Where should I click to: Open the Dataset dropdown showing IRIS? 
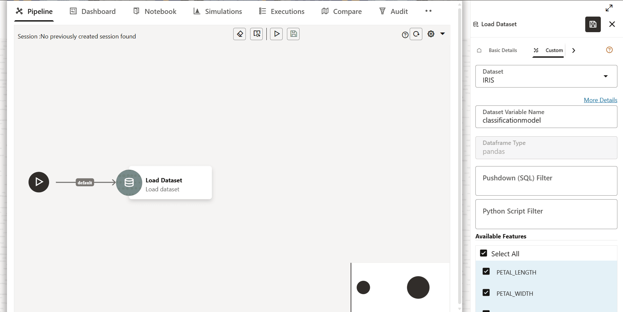(x=606, y=76)
